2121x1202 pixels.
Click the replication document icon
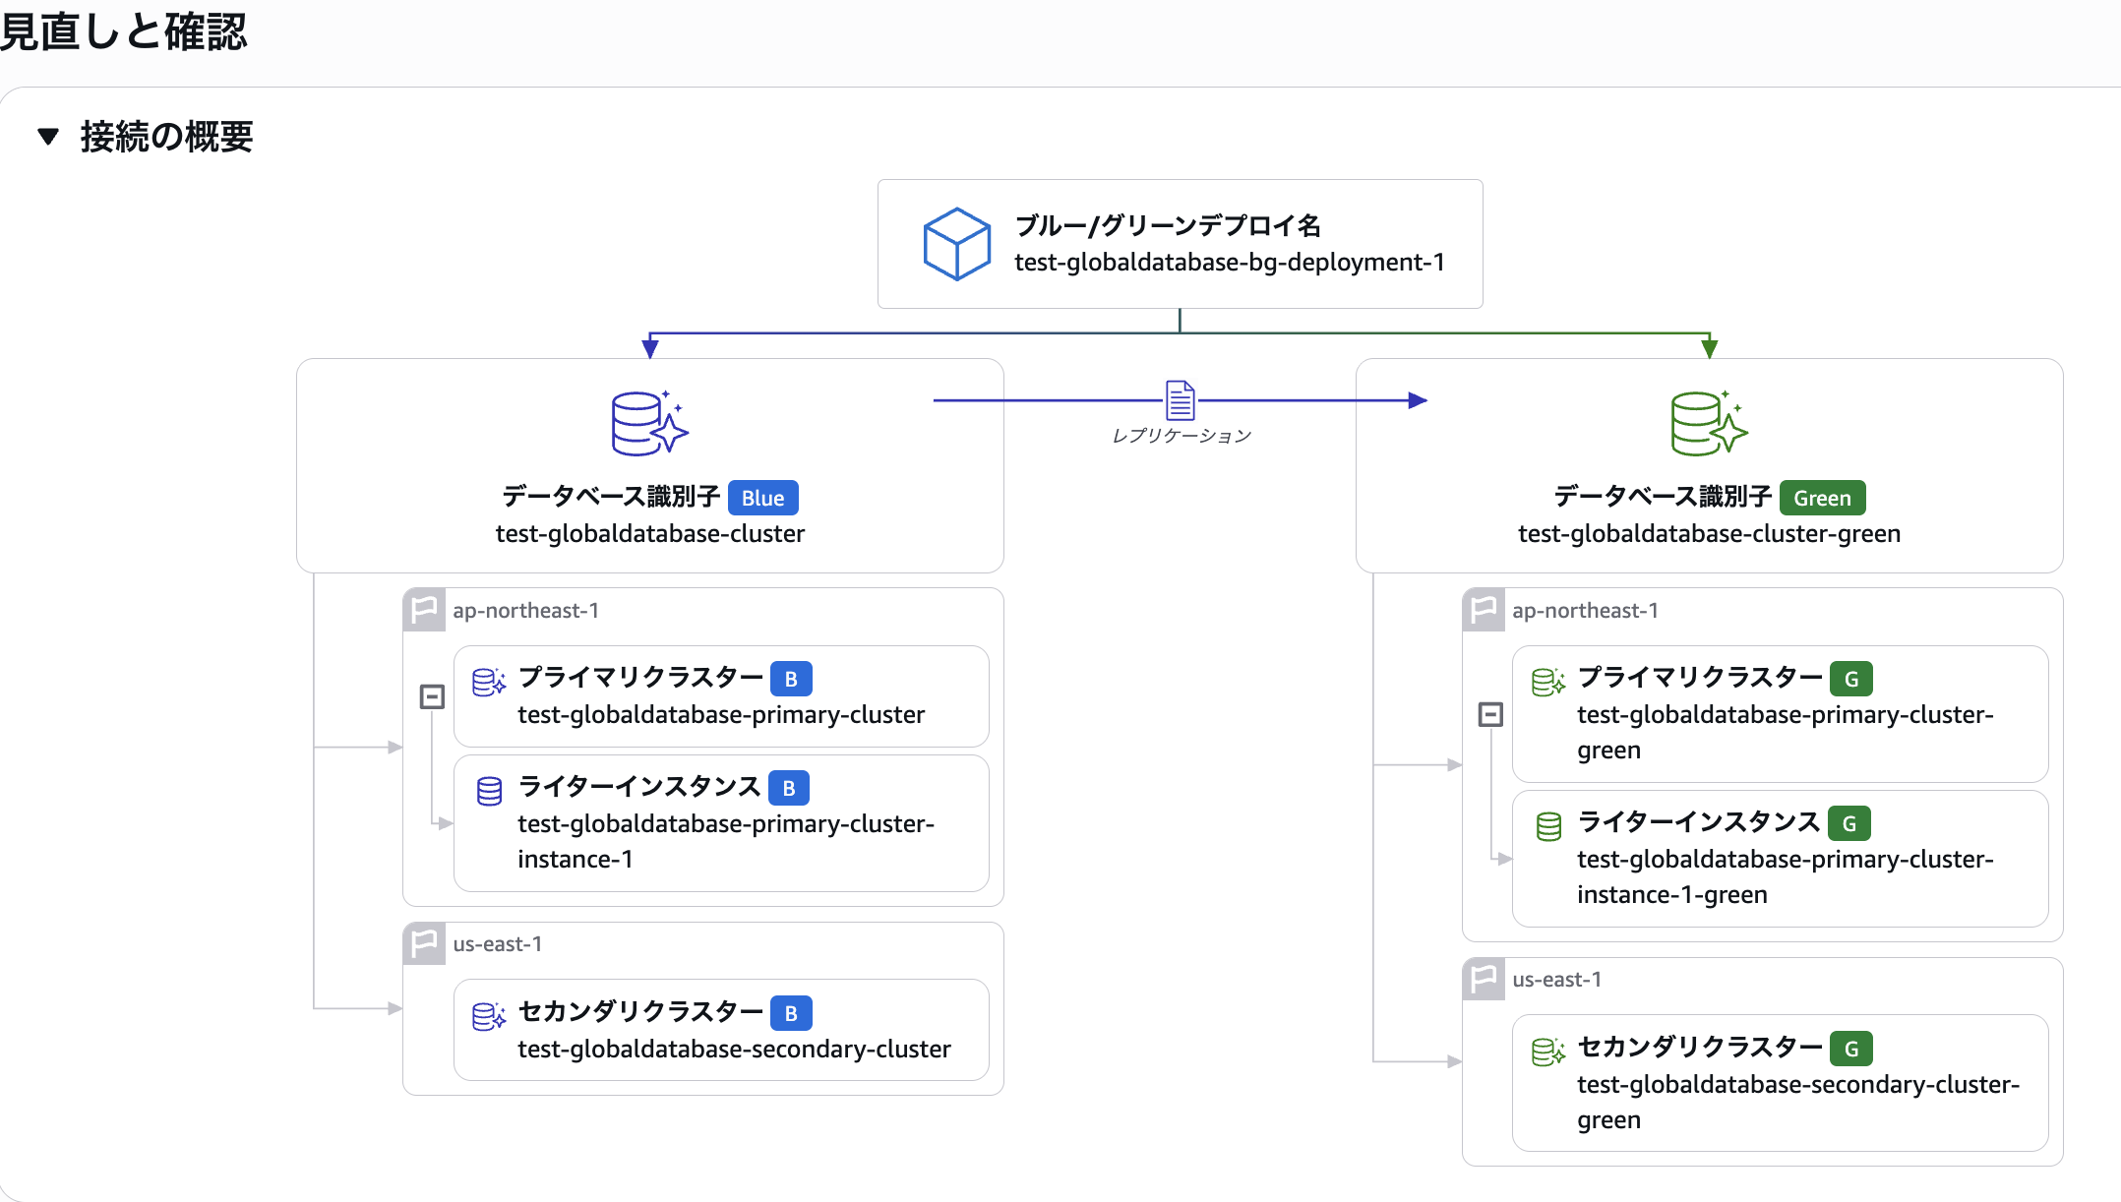tap(1181, 400)
